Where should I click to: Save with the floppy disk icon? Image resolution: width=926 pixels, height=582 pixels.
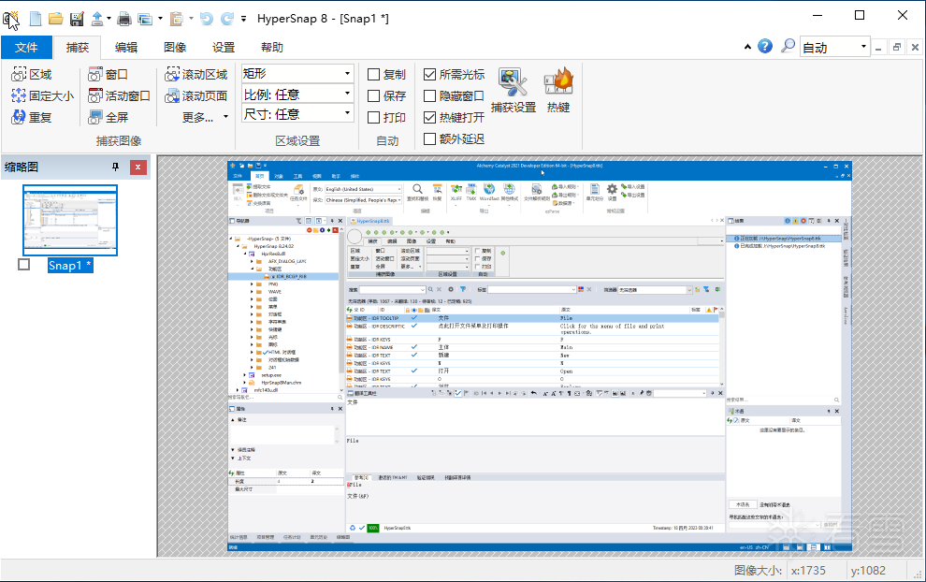pos(77,19)
